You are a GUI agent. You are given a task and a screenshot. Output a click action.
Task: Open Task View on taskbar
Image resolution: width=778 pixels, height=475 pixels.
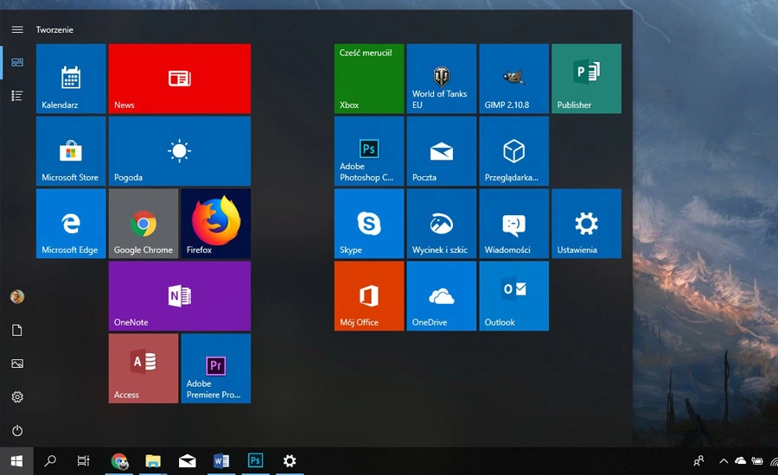pos(83,461)
